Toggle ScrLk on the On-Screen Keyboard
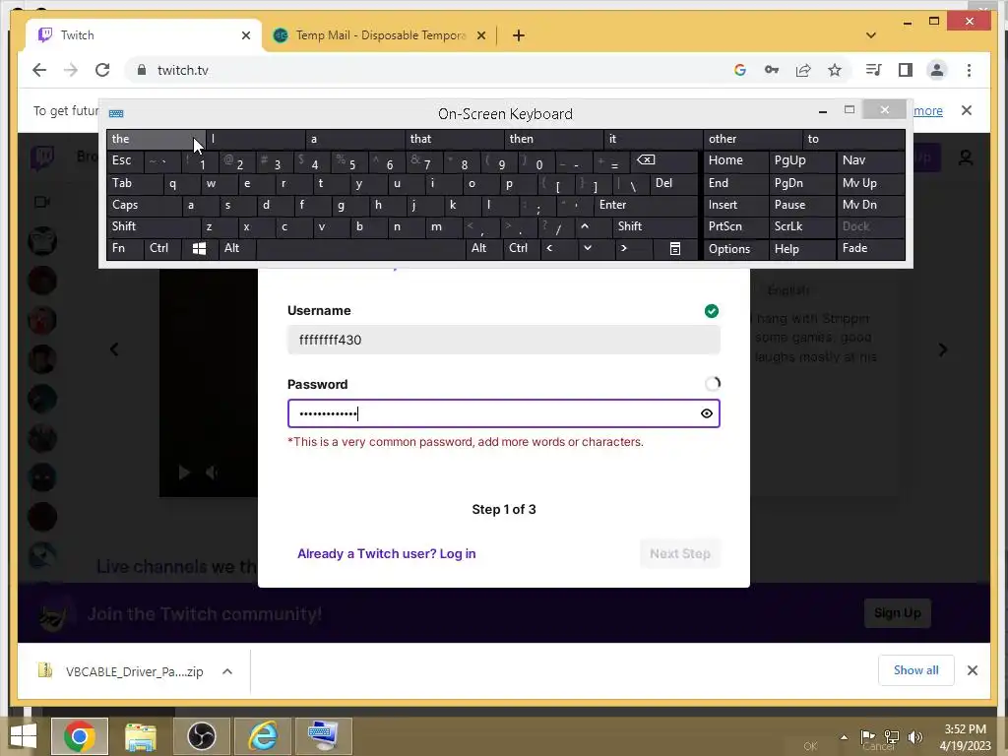 click(x=801, y=226)
